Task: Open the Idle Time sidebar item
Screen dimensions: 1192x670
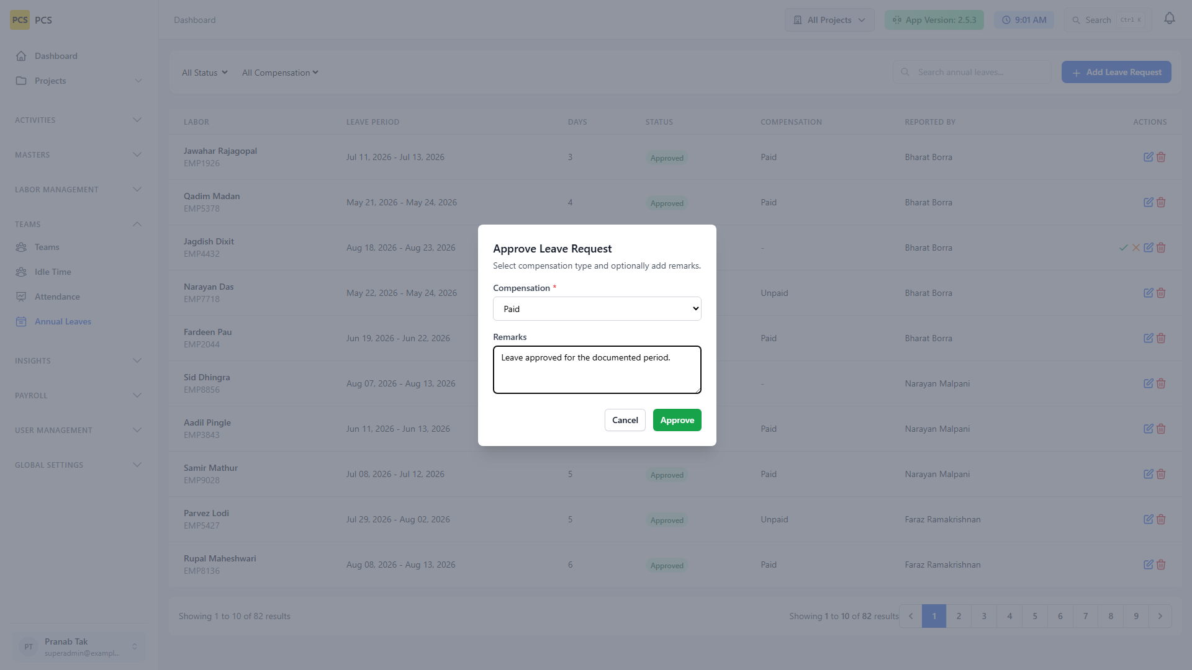Action: tap(79, 272)
